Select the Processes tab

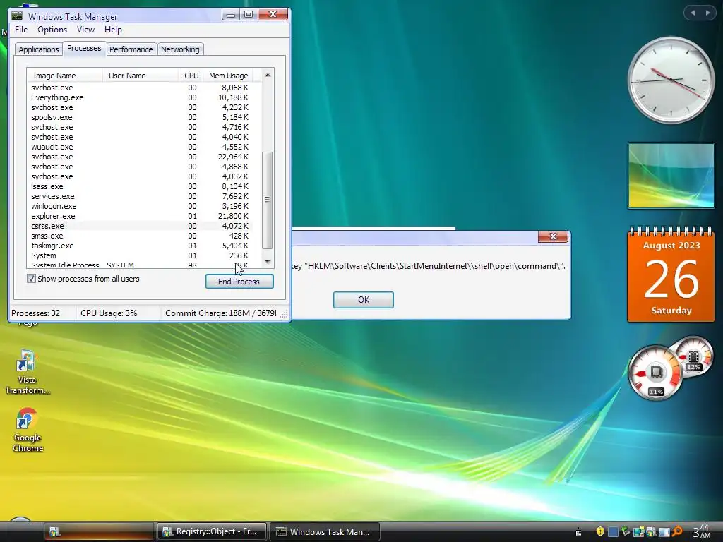[x=84, y=49]
